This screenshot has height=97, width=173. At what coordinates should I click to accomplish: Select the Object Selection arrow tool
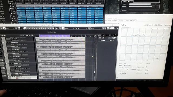click(x=25, y=28)
